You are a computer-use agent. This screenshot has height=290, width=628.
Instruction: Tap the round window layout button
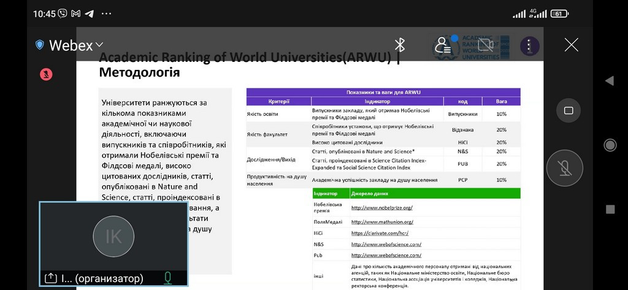pos(569,110)
